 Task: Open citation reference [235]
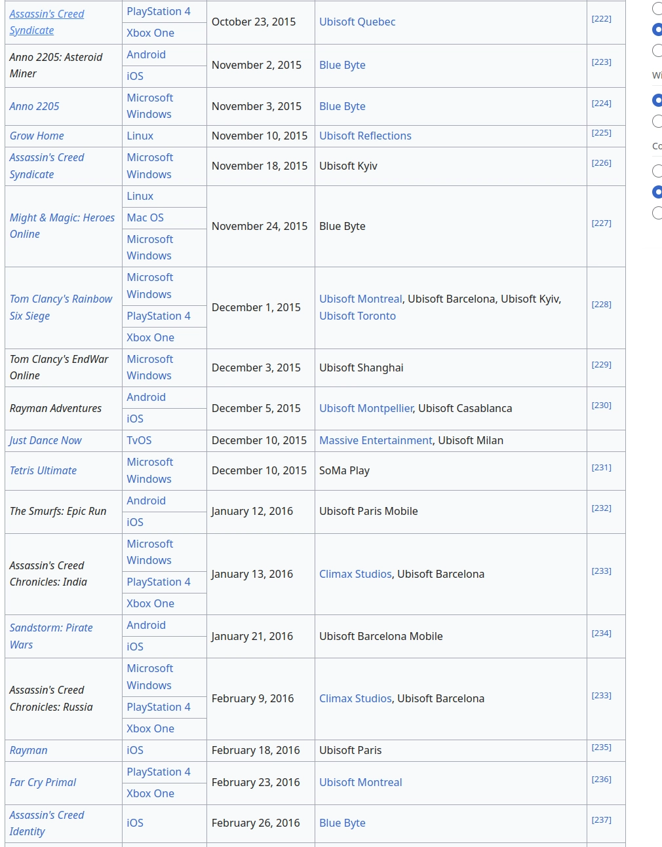coord(601,747)
